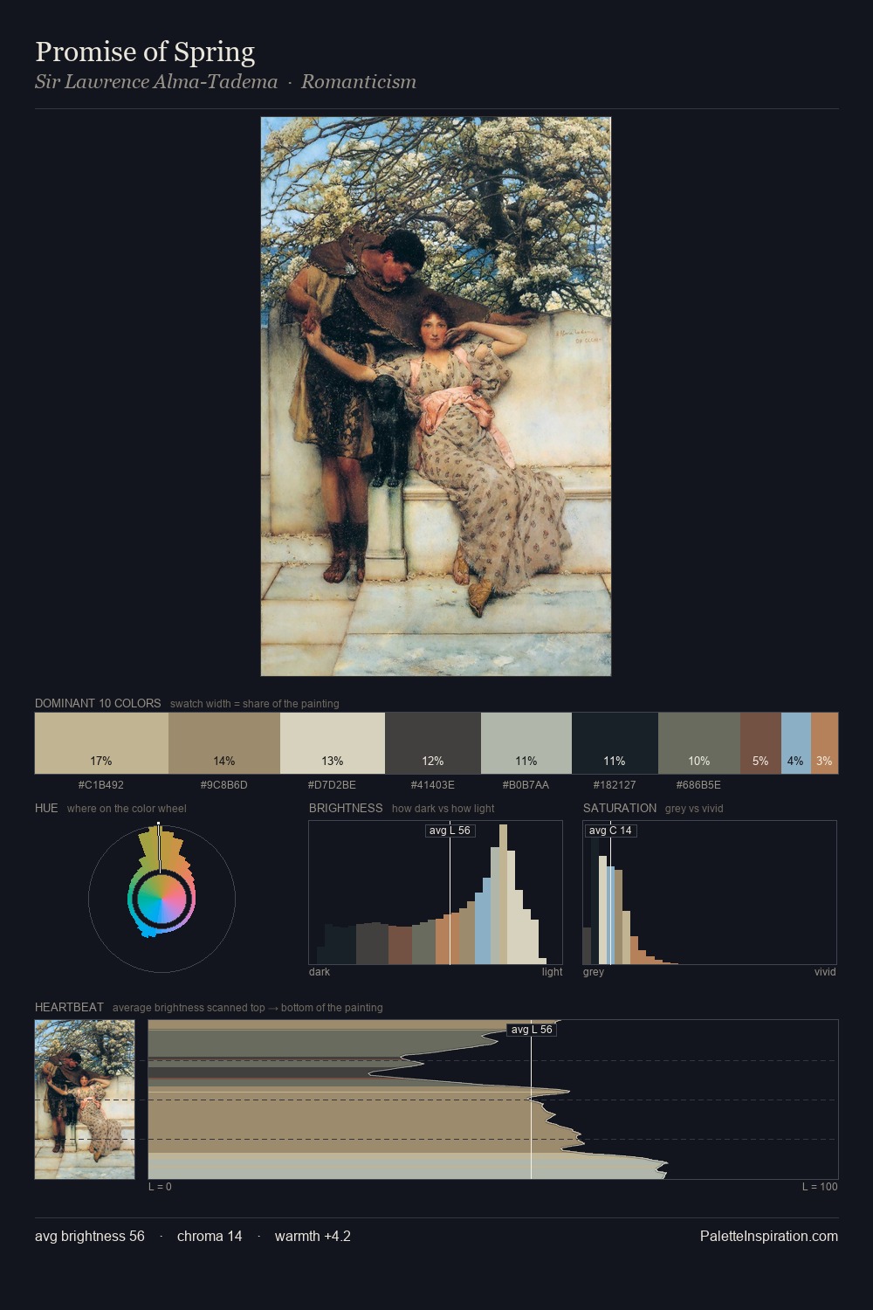
Task: Click the 10% swatch #686B5E
Action: 699,743
